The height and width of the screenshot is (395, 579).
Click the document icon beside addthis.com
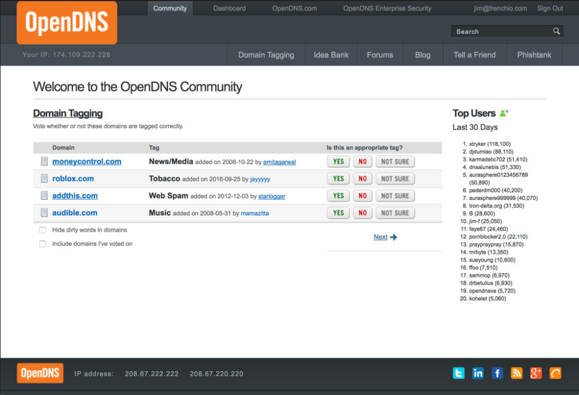point(44,196)
